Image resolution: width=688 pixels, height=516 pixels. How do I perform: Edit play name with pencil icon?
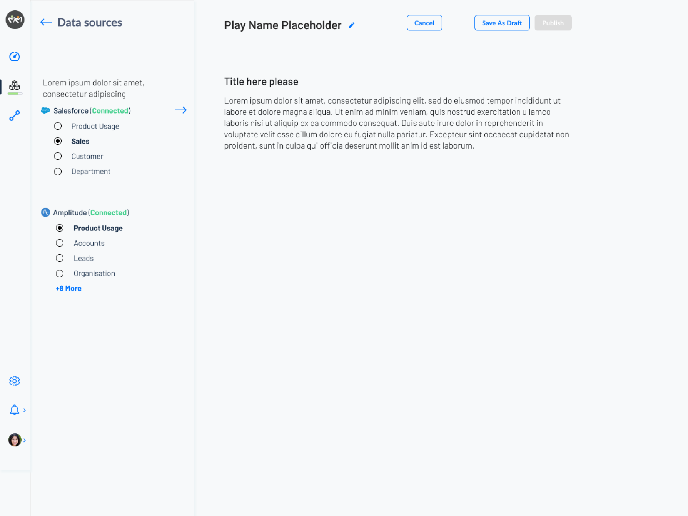pos(351,25)
